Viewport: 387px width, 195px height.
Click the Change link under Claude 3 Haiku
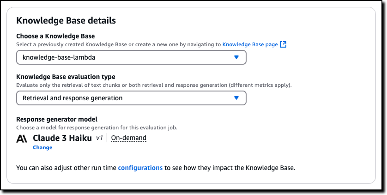click(x=42, y=147)
